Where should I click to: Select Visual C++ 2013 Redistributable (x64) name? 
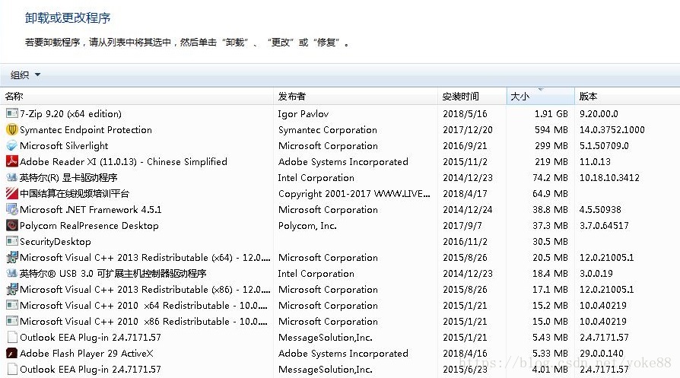click(x=145, y=258)
